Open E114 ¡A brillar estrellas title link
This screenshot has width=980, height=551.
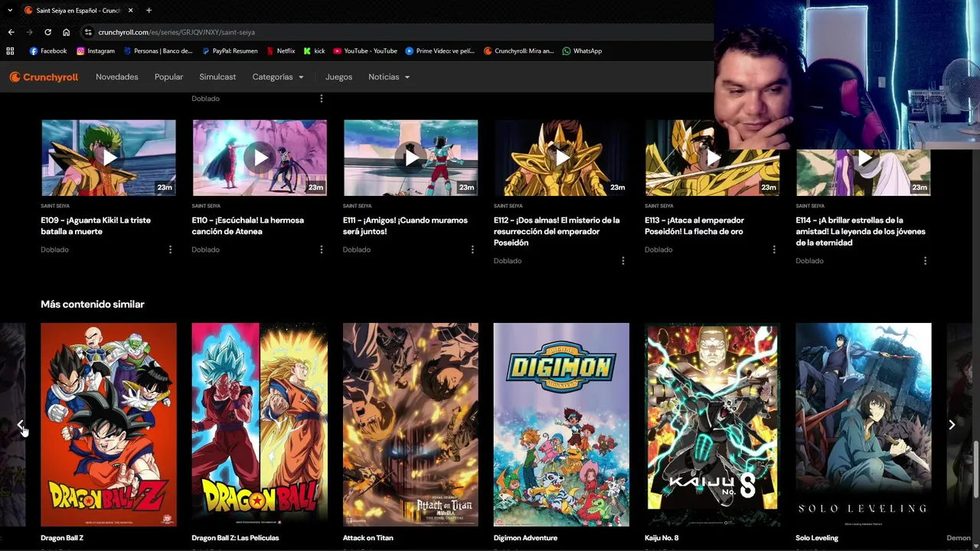click(861, 231)
